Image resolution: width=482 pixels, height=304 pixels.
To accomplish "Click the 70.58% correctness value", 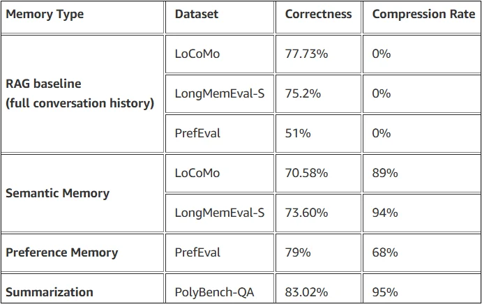I will click(307, 173).
